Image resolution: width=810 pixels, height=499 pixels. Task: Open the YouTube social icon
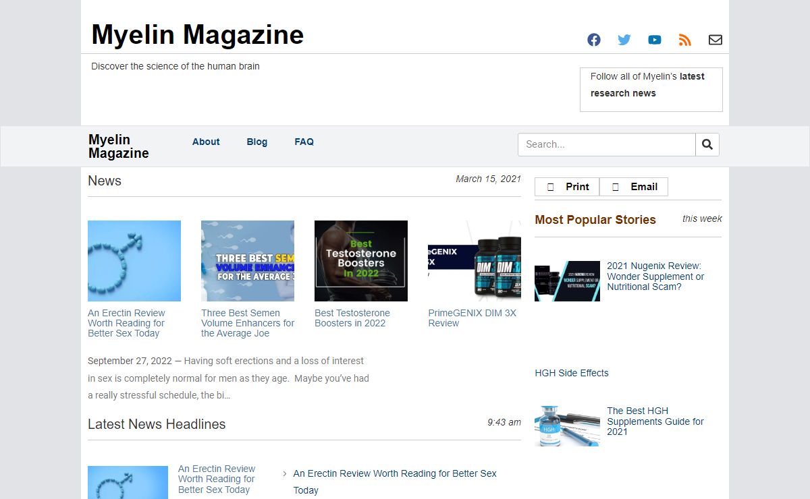coord(655,40)
